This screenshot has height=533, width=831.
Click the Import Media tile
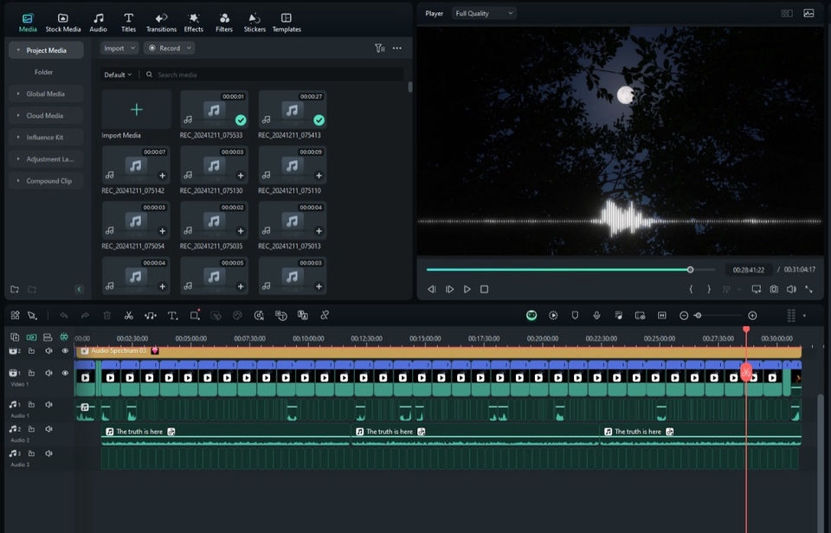pyautogui.click(x=136, y=111)
